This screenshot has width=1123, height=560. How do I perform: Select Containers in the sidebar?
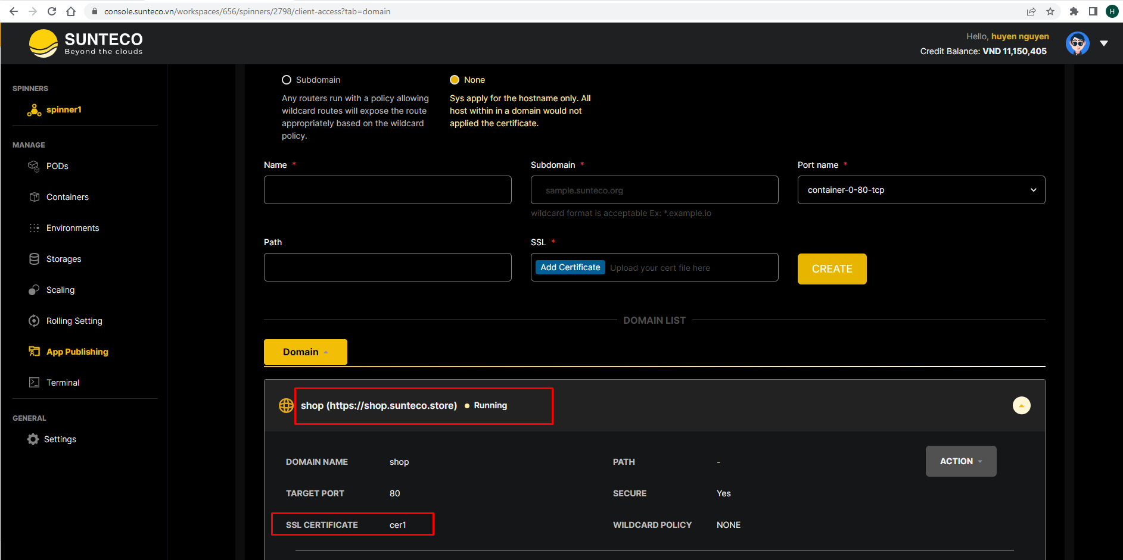[67, 197]
